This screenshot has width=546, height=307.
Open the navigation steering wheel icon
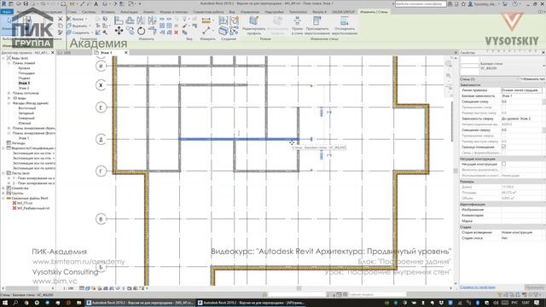click(x=449, y=64)
